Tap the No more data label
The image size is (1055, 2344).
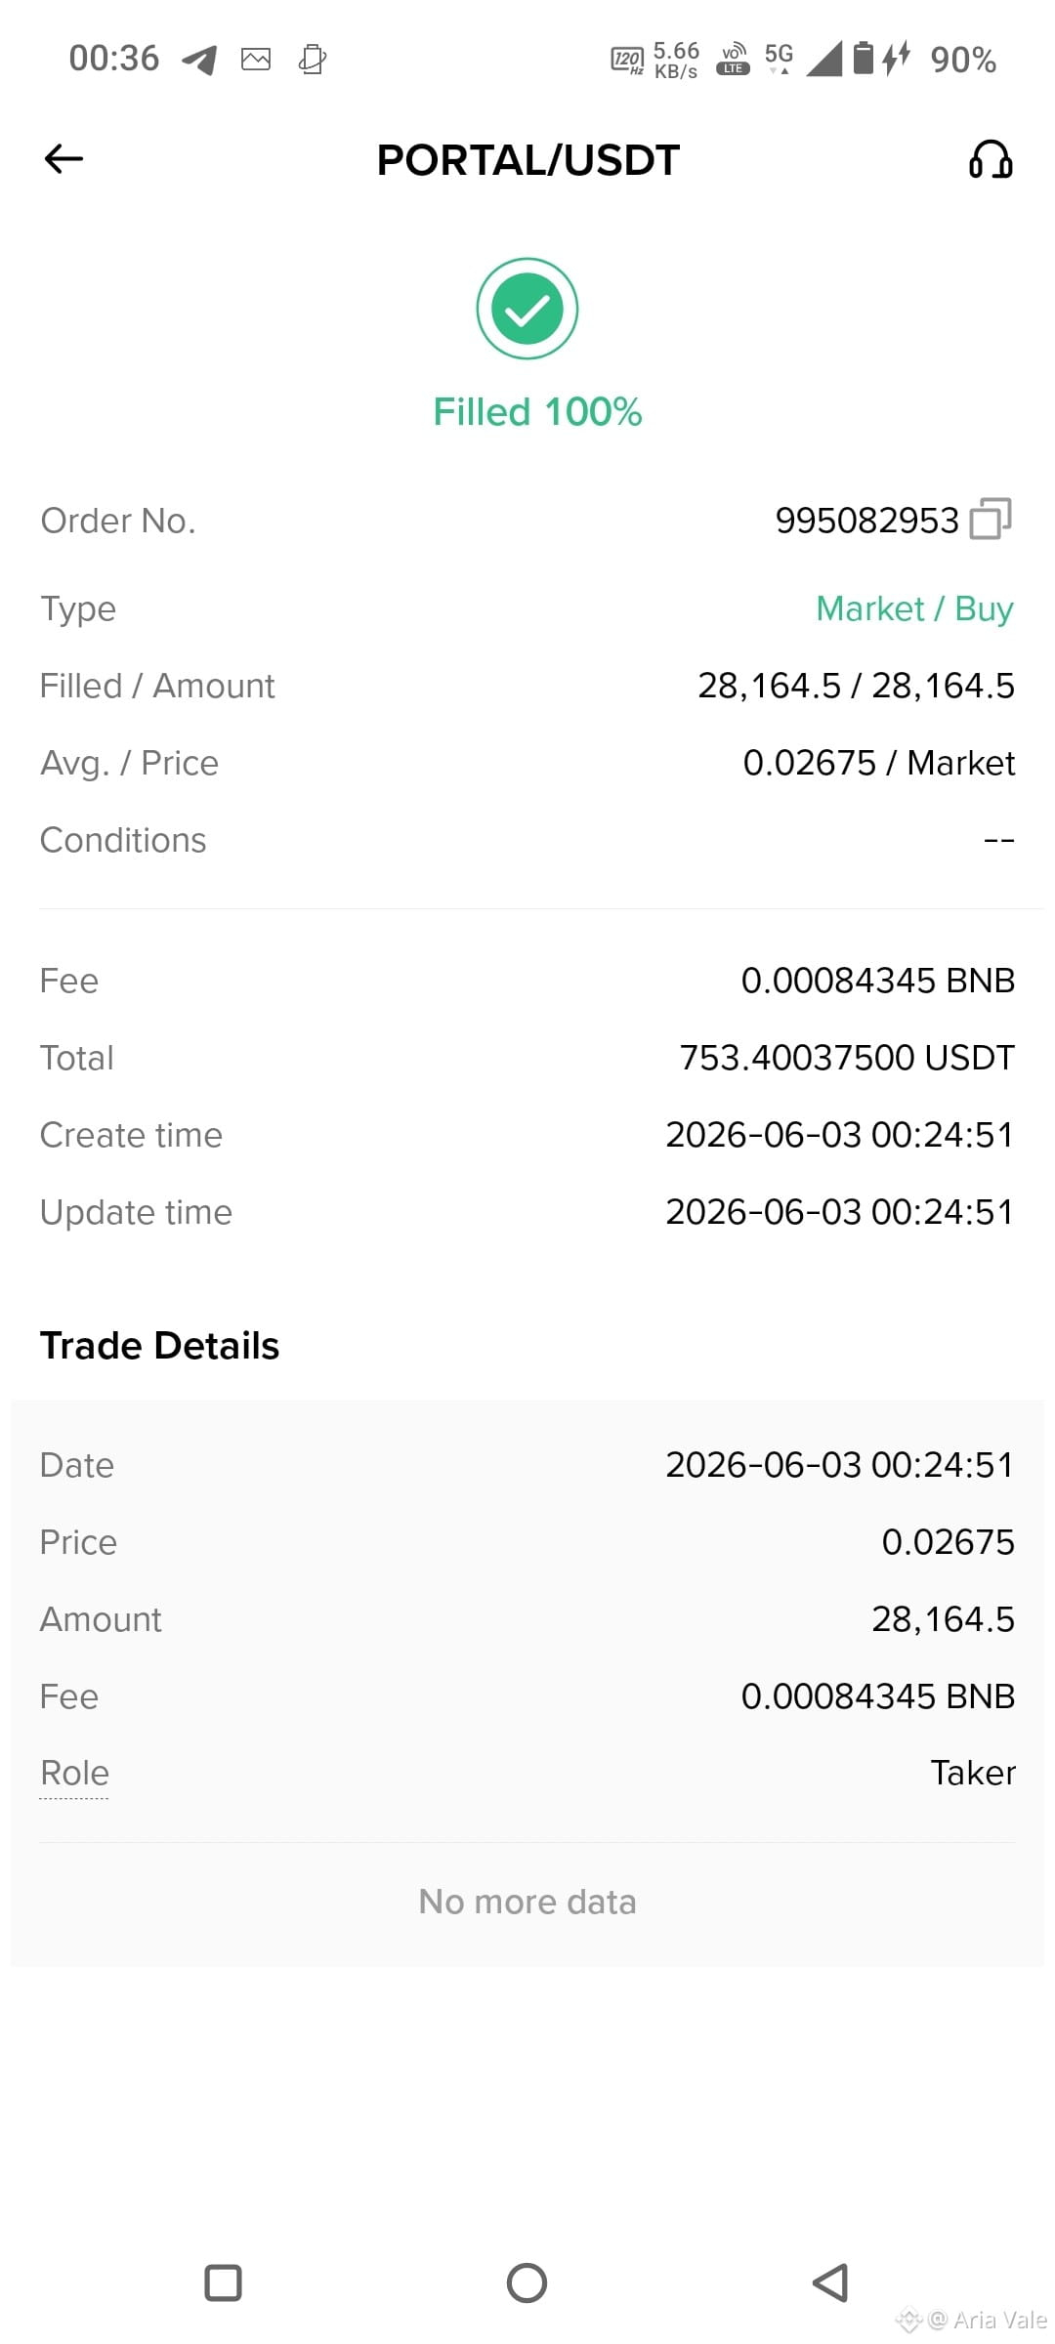[527, 1902]
